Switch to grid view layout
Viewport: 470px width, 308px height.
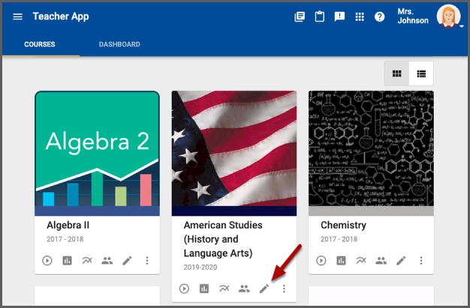point(396,74)
